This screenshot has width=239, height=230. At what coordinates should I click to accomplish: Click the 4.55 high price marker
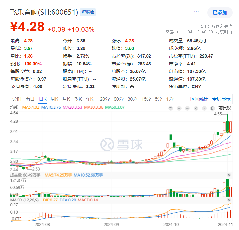218,114
